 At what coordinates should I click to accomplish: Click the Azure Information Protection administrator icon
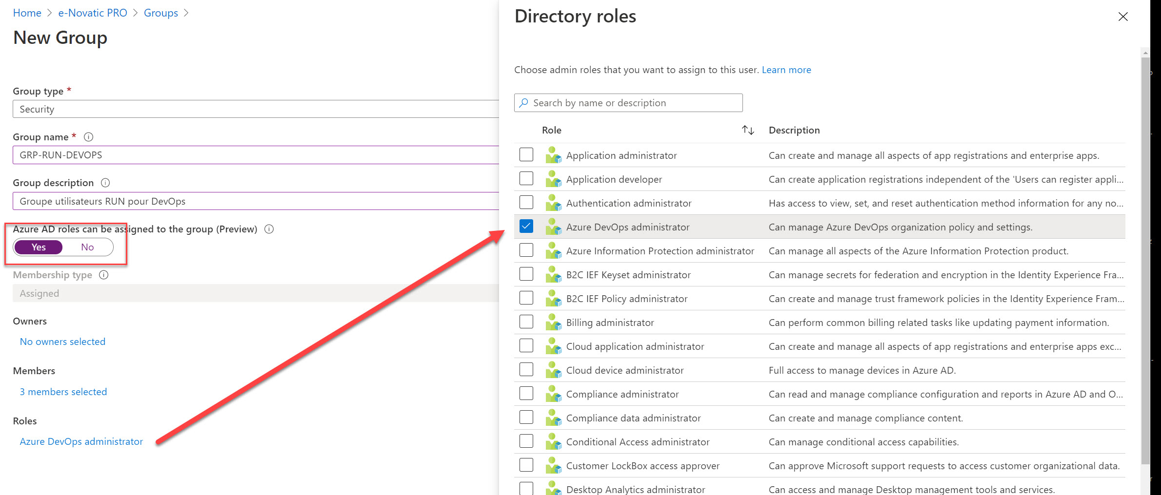(553, 250)
